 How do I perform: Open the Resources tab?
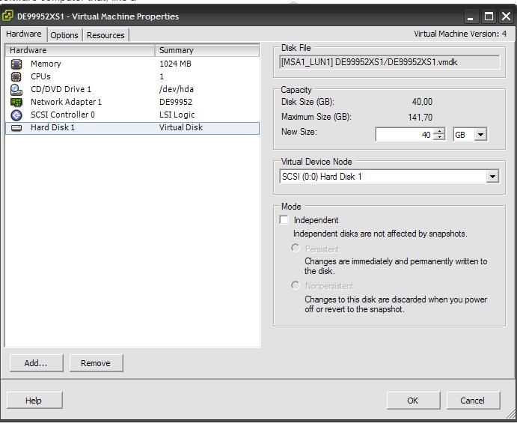[x=105, y=35]
